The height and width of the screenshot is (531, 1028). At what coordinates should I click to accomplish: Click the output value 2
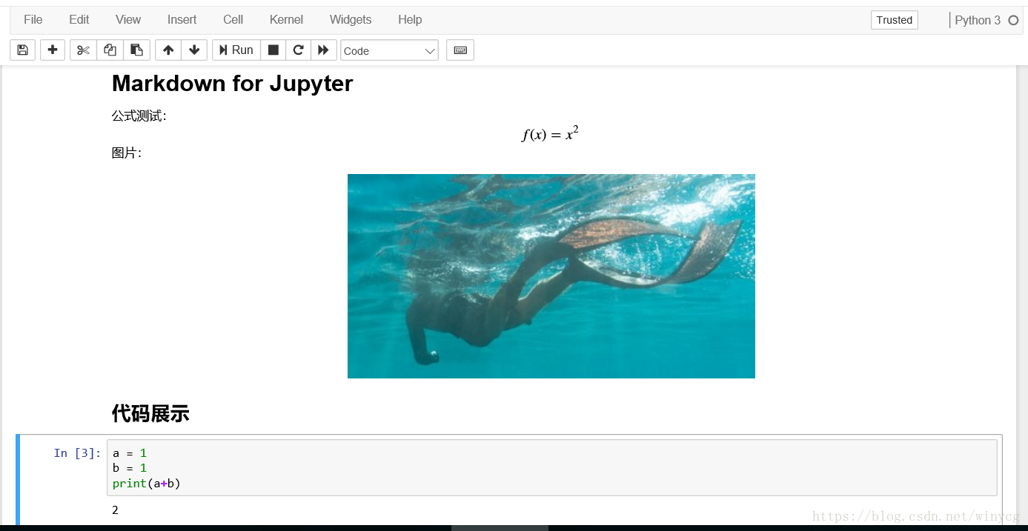point(116,510)
